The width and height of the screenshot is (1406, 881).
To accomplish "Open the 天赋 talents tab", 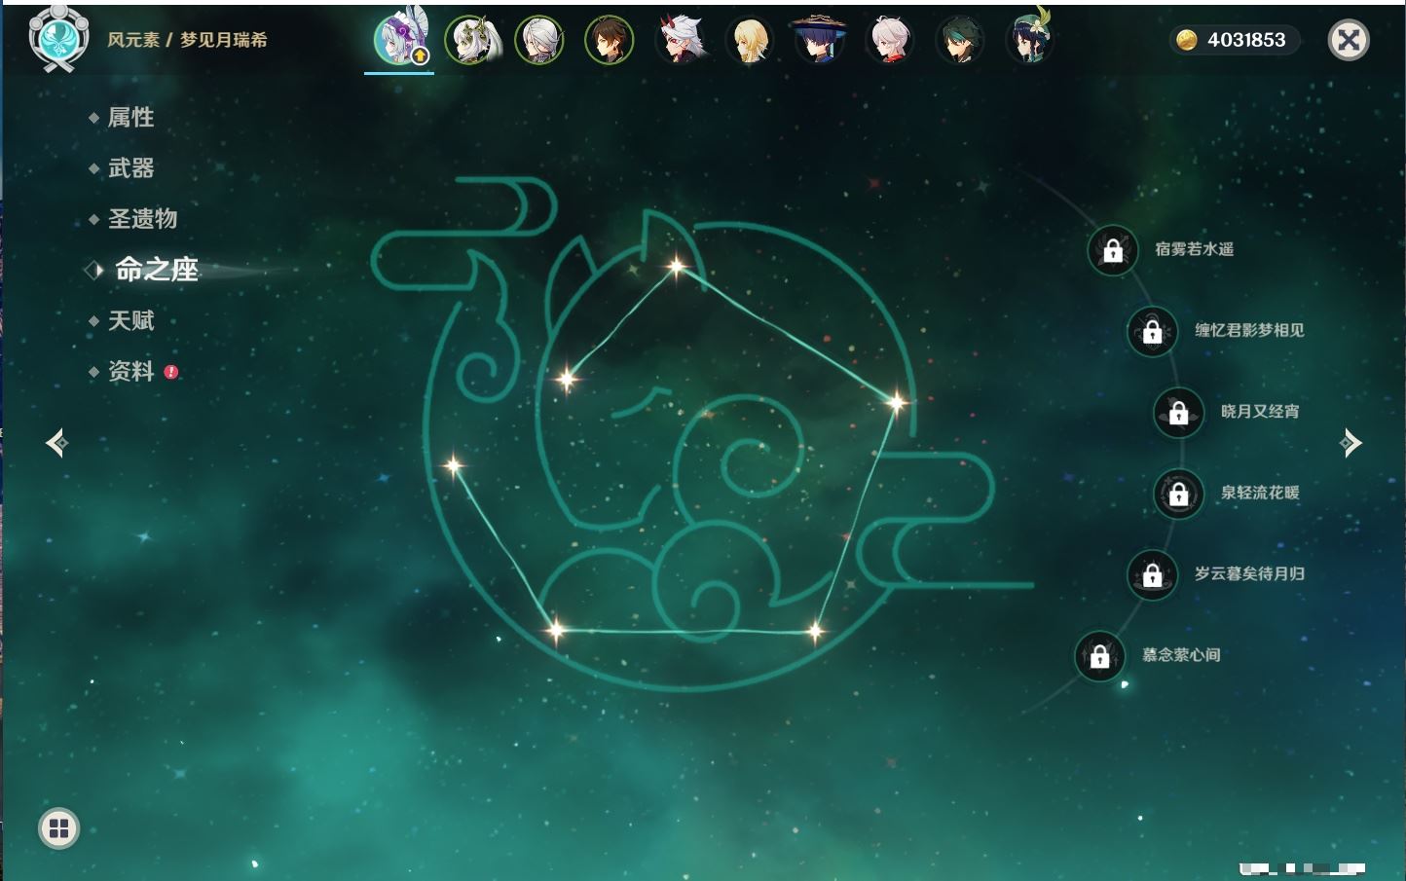I will point(130,320).
